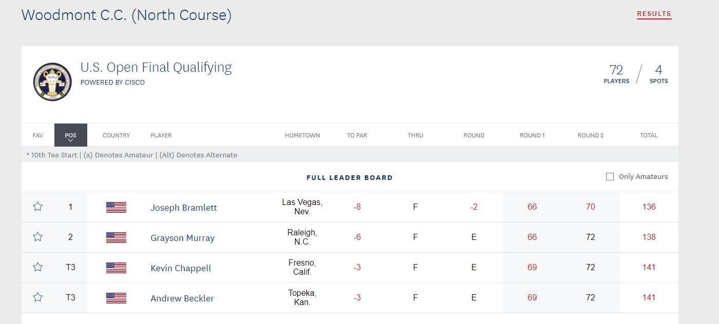The image size is (719, 324).
Task: Open Grayson Murray player name link
Action: pos(182,238)
